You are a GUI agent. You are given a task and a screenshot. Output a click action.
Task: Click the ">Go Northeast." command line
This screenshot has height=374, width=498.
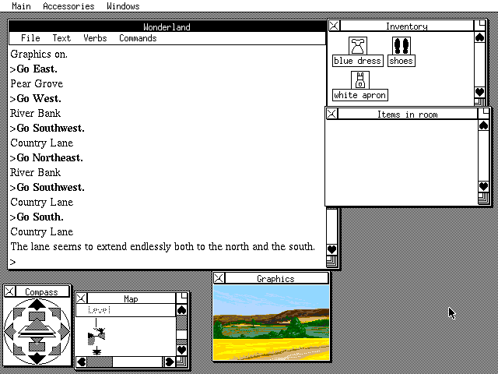[x=47, y=157]
